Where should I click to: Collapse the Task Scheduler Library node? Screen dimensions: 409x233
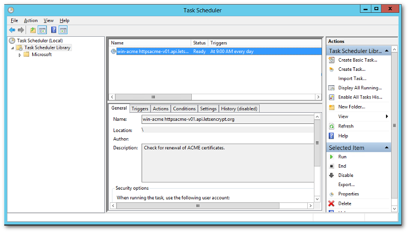pyautogui.click(x=13, y=48)
